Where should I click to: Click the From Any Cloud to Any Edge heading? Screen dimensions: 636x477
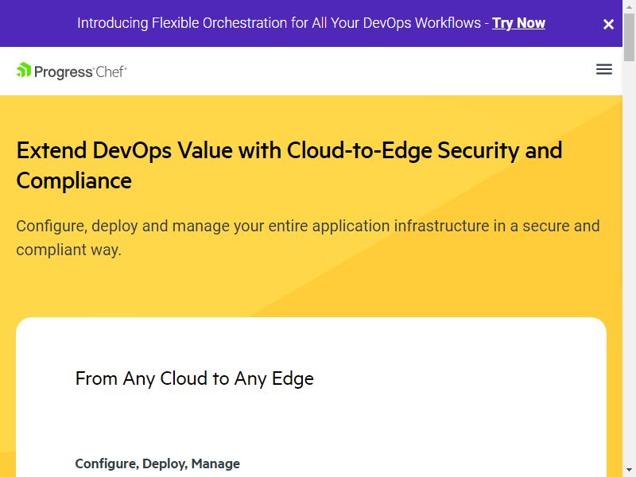(194, 378)
